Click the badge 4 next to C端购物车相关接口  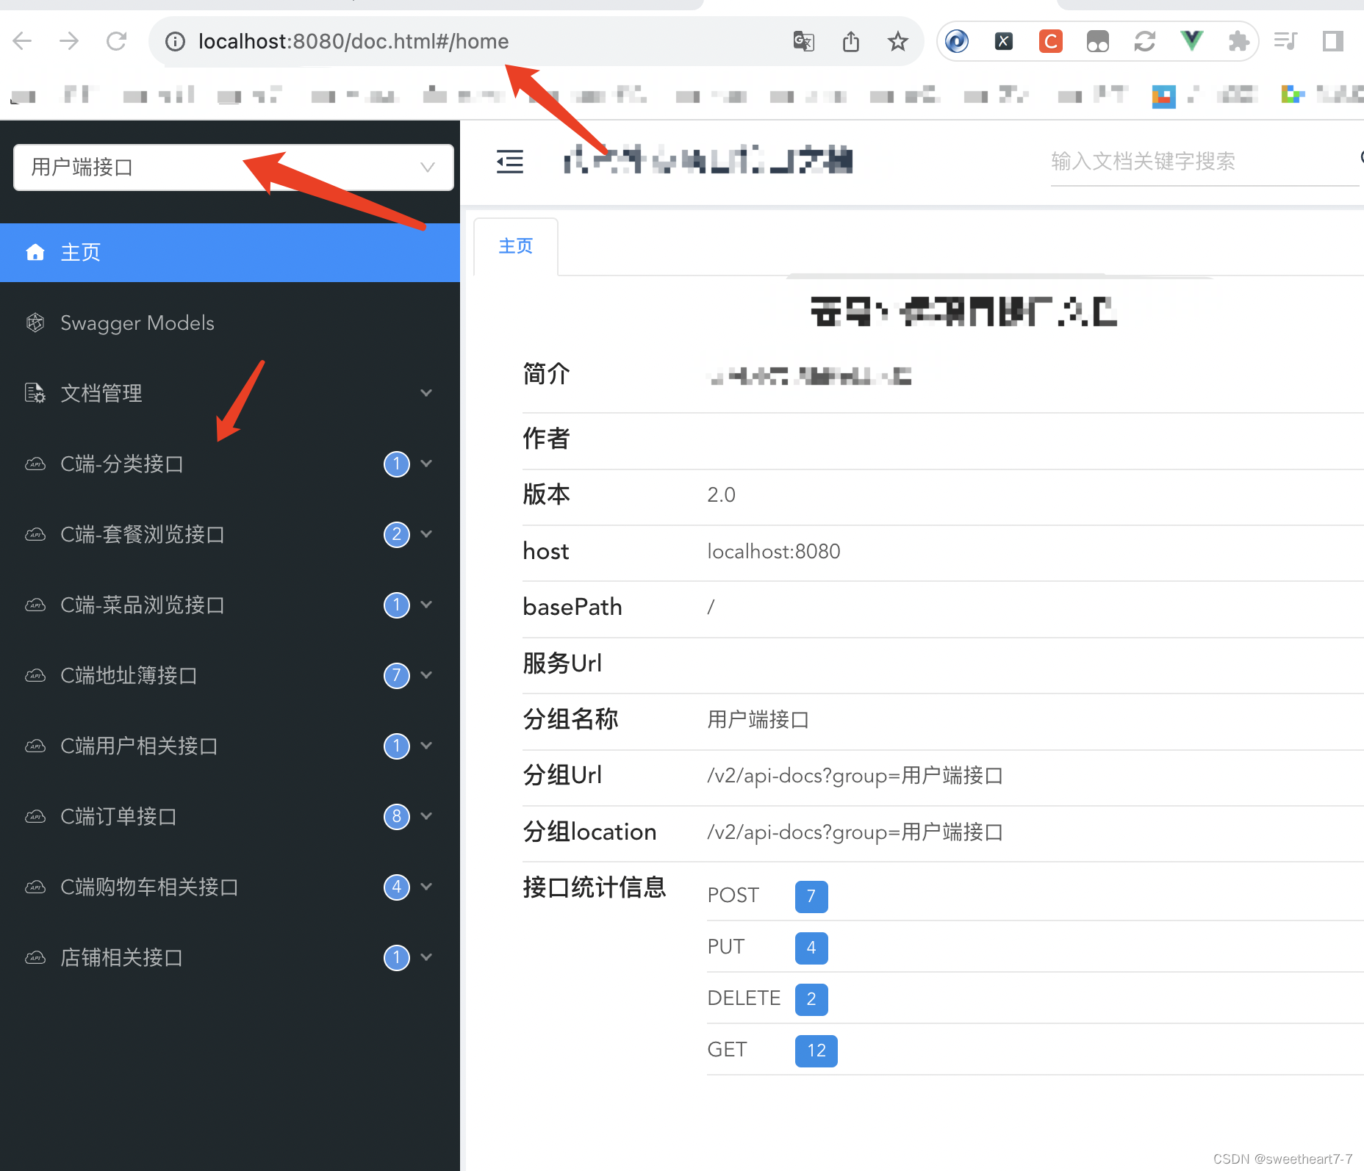click(397, 887)
